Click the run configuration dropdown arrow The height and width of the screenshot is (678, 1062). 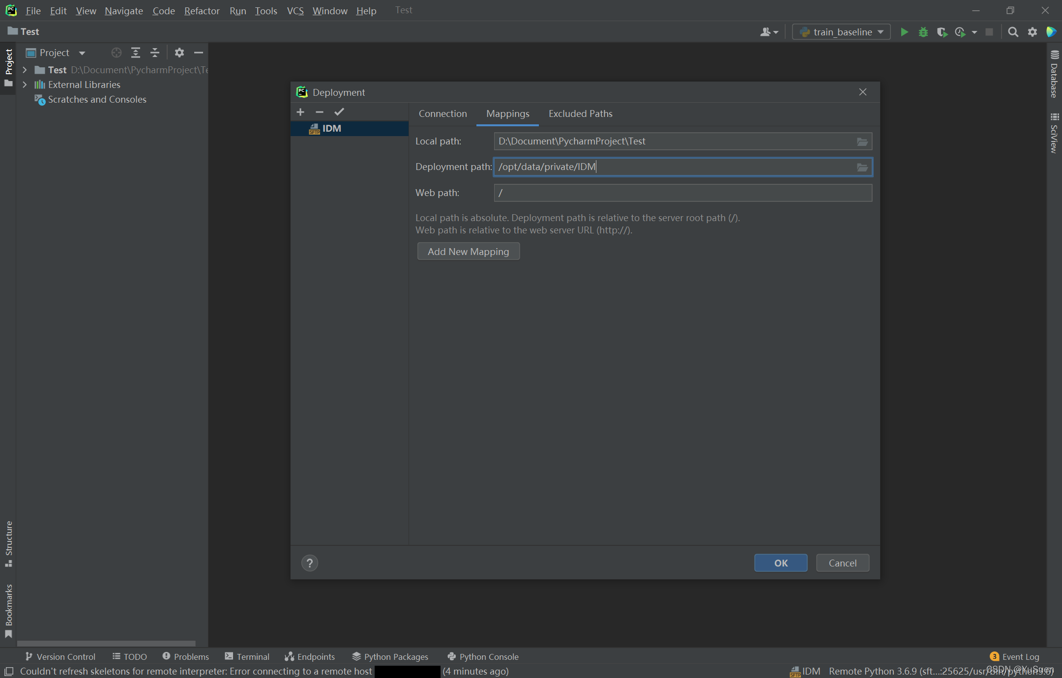(x=881, y=32)
